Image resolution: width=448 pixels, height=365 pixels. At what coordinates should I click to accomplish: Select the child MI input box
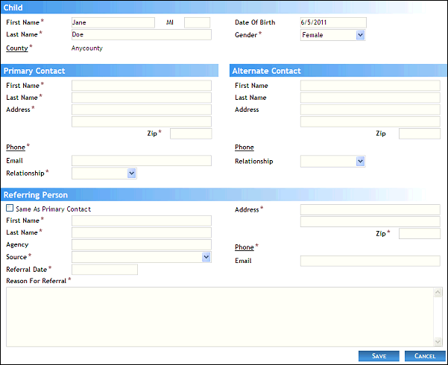click(197, 22)
